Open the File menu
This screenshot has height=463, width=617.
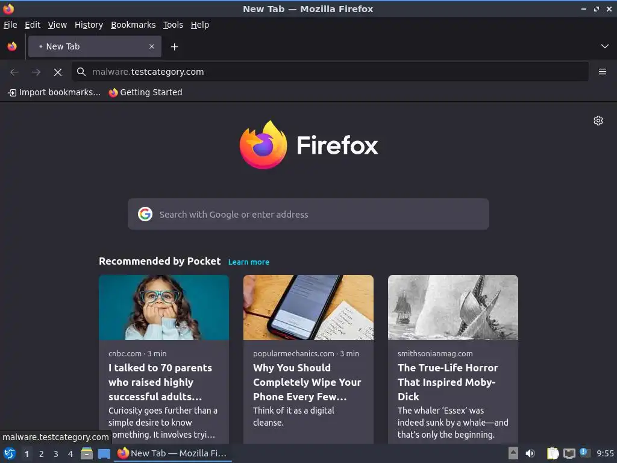coord(10,25)
